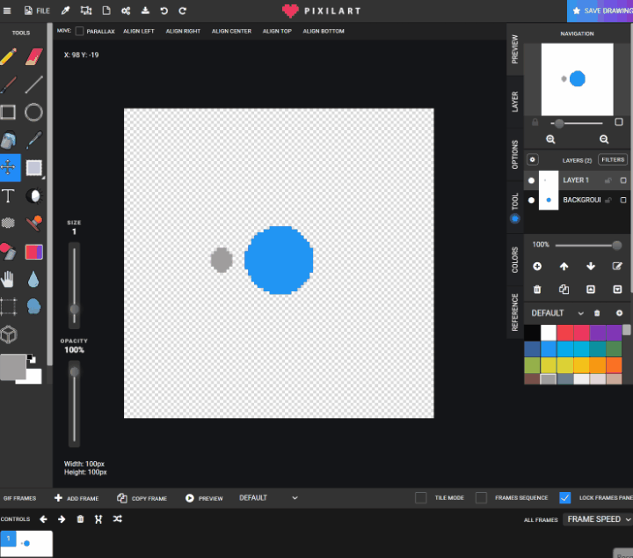
Task: Click the add new layer plus icon
Action: click(x=537, y=267)
